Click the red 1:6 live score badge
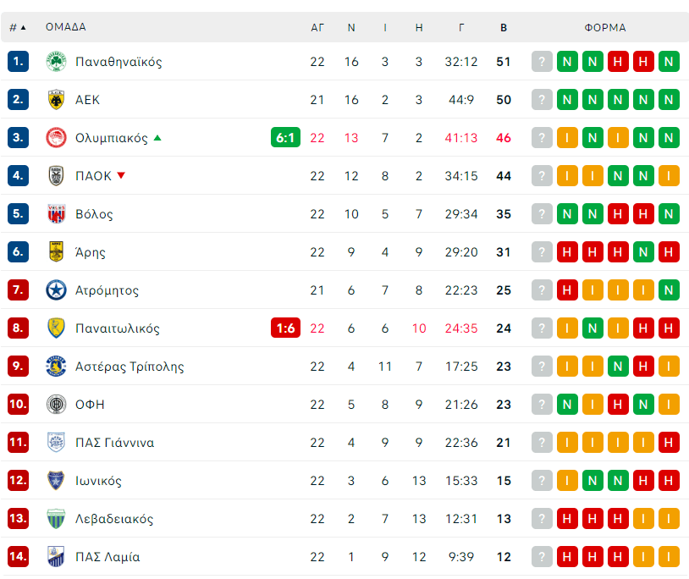This screenshot has width=689, height=579. (286, 328)
